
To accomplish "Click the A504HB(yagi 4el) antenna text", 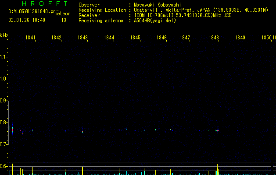I will [x=155, y=21].
